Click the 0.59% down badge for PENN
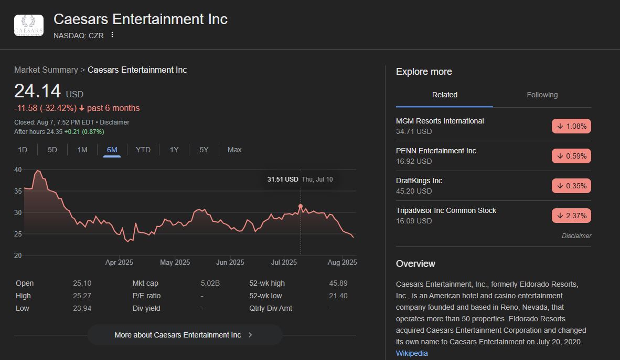The image size is (620, 360). tap(571, 156)
